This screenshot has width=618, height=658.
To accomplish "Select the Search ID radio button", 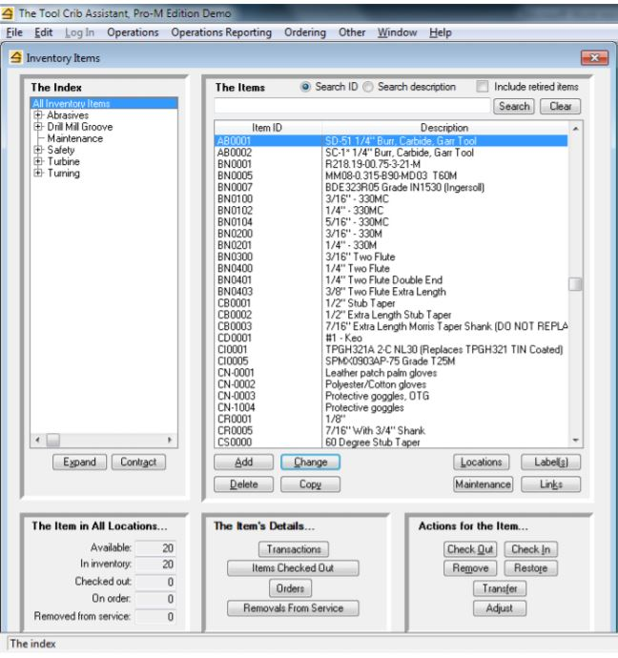I will click(x=305, y=87).
